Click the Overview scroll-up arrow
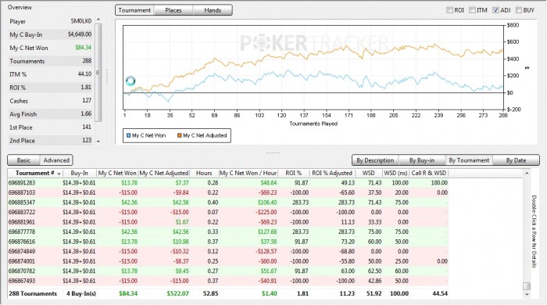Image resolution: width=547 pixels, height=305 pixels. point(98,20)
